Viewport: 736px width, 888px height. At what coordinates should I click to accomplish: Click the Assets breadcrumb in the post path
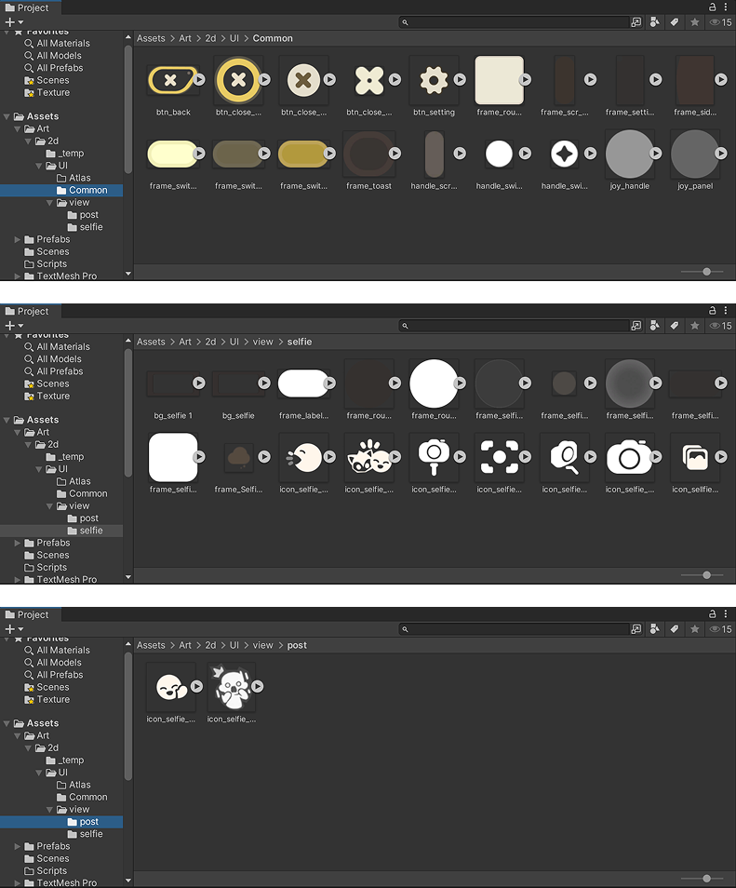[151, 646]
